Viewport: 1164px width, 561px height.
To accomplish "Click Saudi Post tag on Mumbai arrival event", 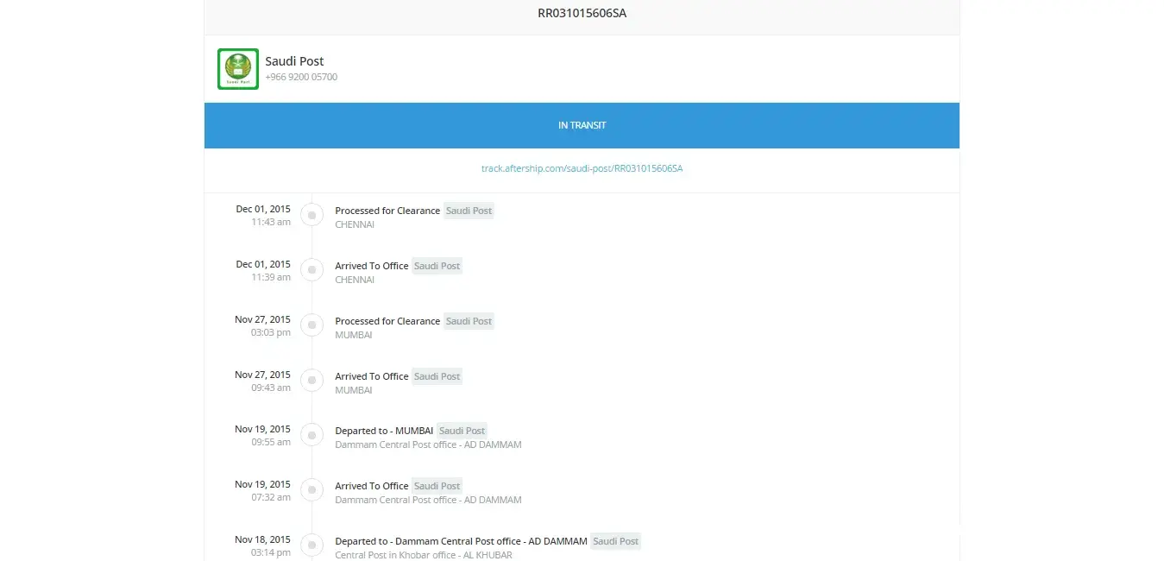I will pyautogui.click(x=437, y=376).
